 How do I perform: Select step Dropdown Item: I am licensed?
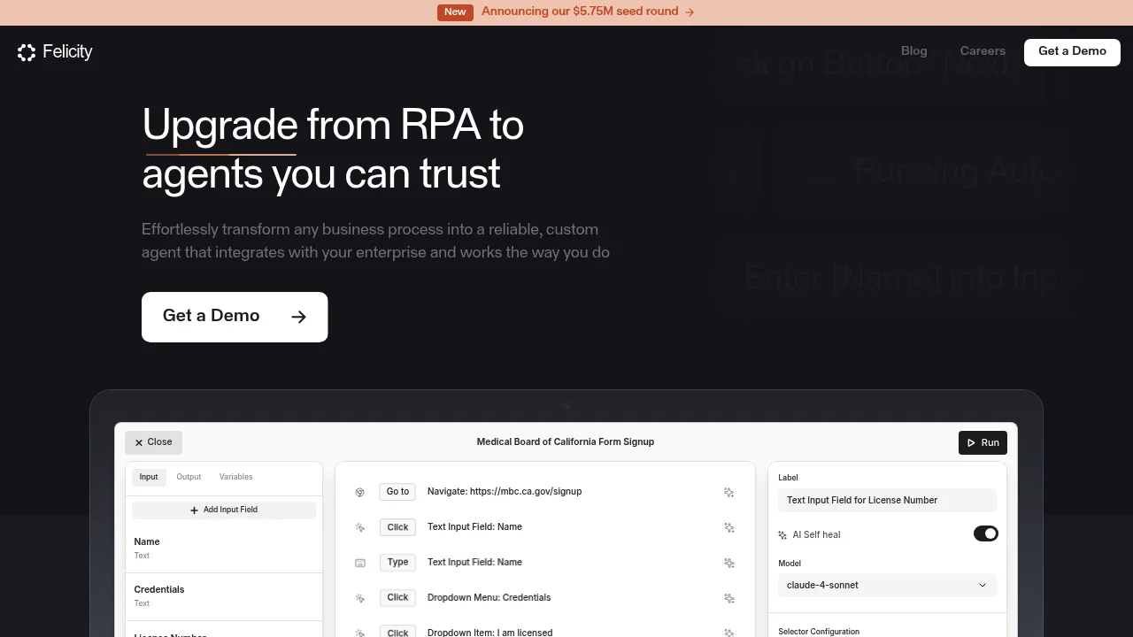pos(489,633)
